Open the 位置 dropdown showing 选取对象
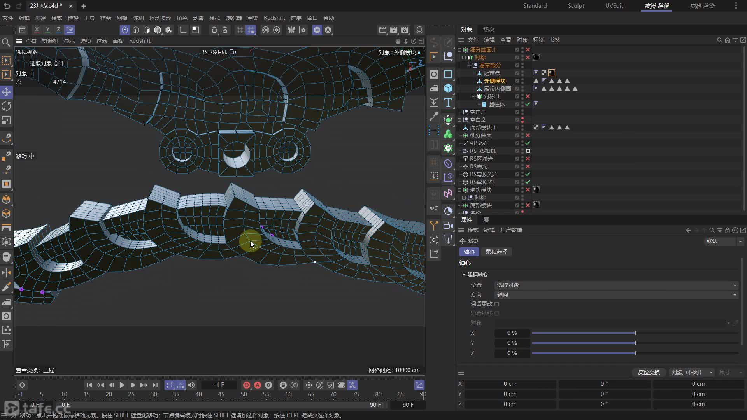This screenshot has width=747, height=420. point(616,285)
